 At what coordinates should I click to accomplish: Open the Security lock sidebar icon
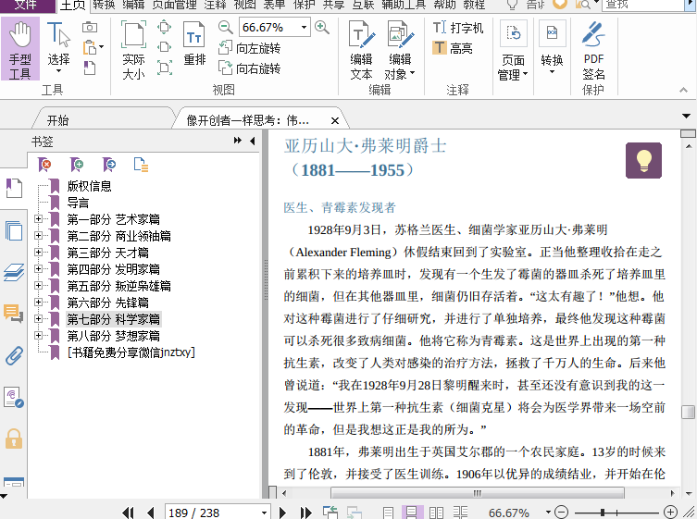14,439
